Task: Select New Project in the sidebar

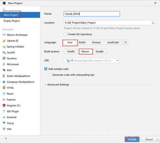Action: tap(20, 15)
